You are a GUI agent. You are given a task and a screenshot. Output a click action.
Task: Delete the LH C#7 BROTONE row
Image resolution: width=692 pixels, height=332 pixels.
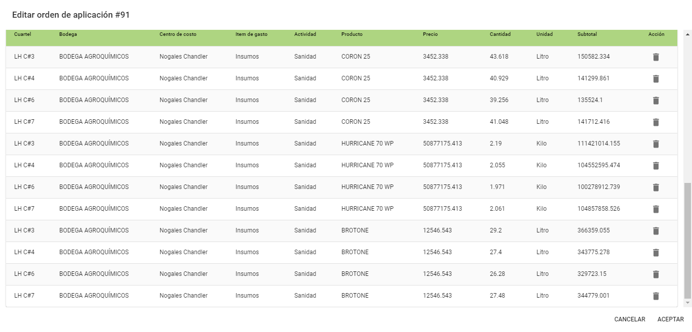tap(656, 296)
